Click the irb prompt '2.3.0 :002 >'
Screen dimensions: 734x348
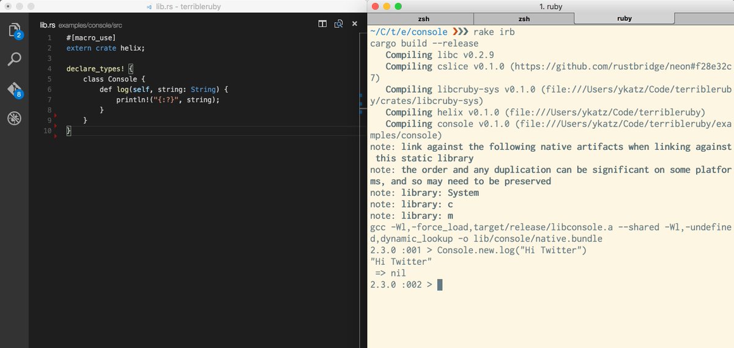point(401,285)
